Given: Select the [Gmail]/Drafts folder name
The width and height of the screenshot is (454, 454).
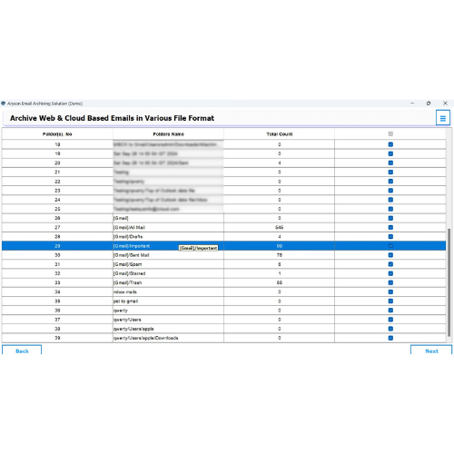Looking at the screenshot, I should (x=128, y=236).
